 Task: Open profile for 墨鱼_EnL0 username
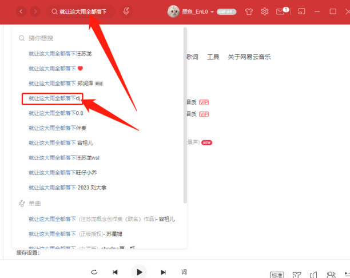tap(195, 11)
